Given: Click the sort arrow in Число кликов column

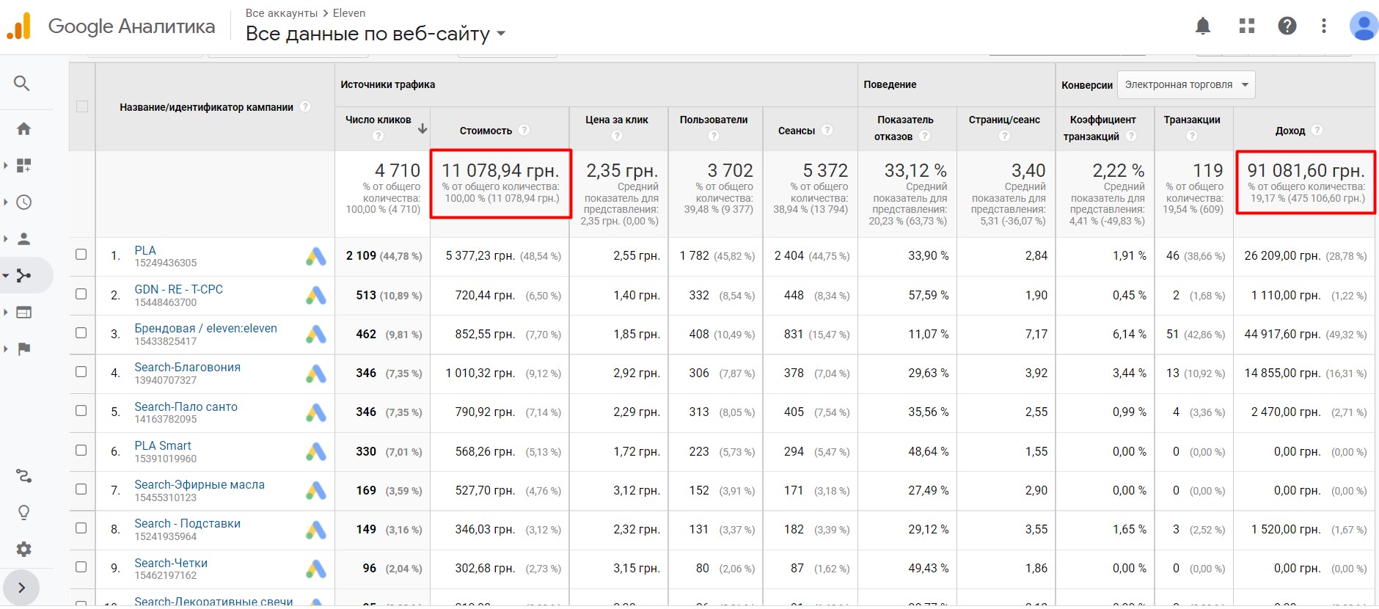Looking at the screenshot, I should [x=423, y=128].
